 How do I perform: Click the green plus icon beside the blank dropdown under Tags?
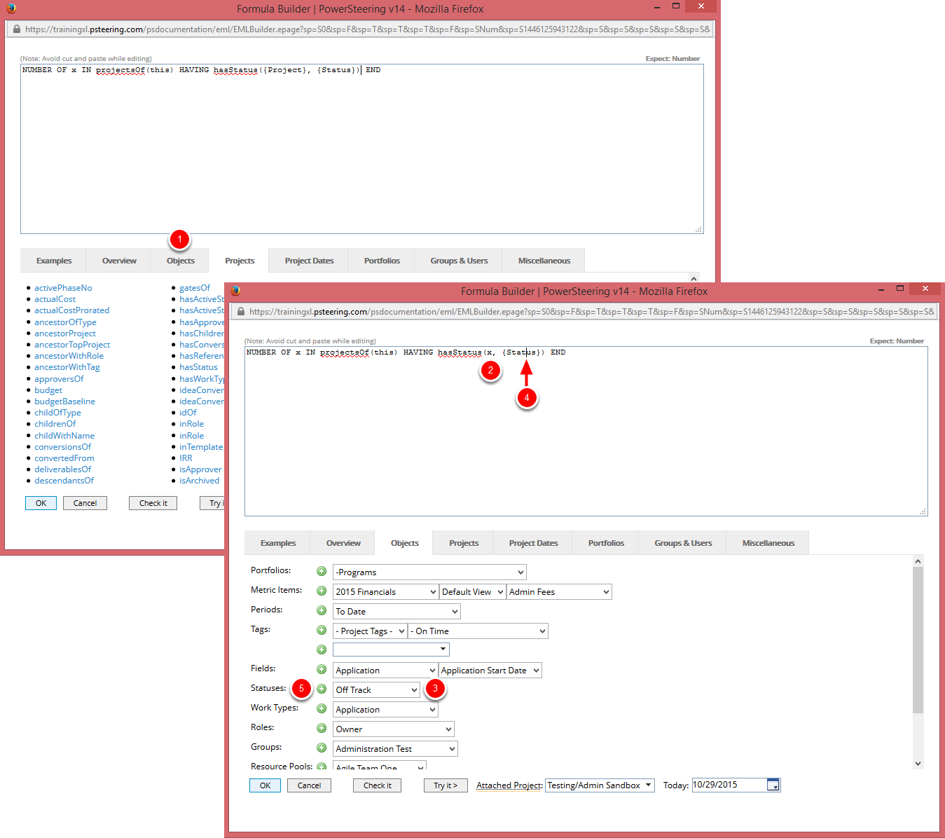pos(322,650)
